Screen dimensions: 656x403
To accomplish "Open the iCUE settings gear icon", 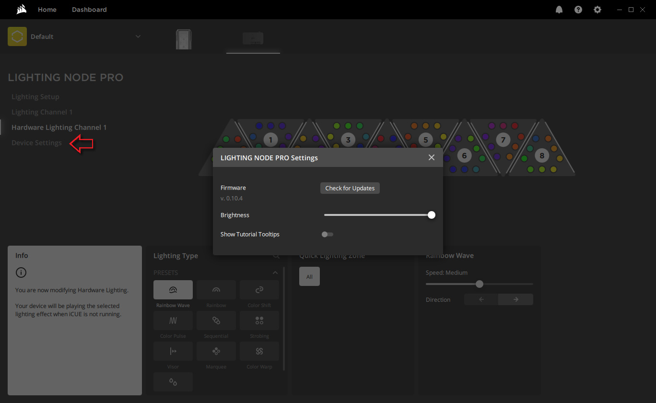I will click(x=597, y=10).
